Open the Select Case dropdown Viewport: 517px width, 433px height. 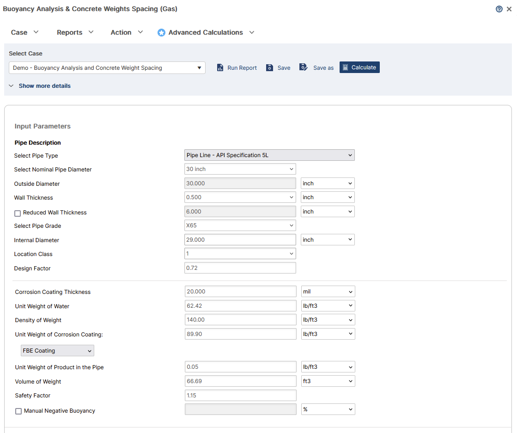(x=107, y=68)
